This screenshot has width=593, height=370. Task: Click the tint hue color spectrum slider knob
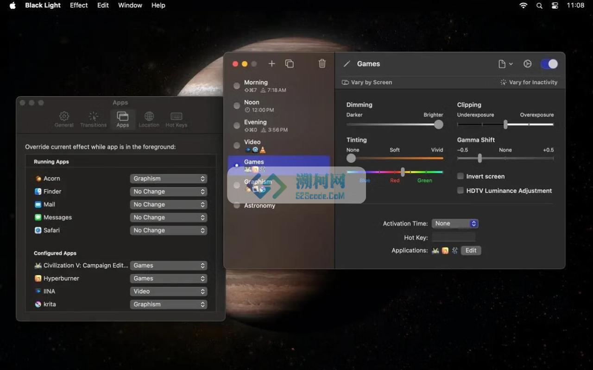(403, 172)
